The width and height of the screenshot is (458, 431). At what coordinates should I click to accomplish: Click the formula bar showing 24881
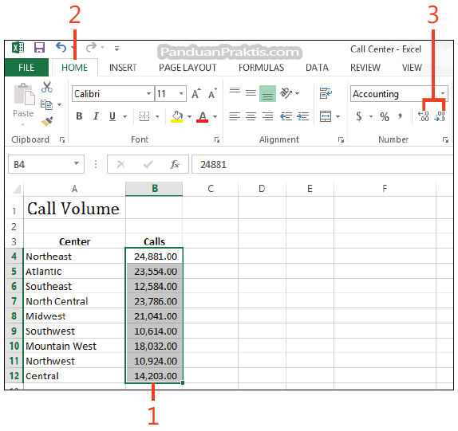tap(322, 164)
